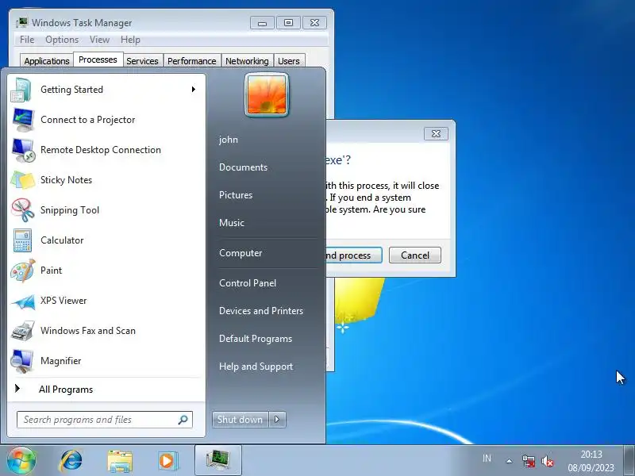Open Documents from Start menu
This screenshot has height=476, width=635.
(x=243, y=167)
